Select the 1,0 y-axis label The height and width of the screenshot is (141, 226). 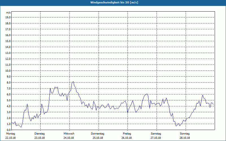9,124
